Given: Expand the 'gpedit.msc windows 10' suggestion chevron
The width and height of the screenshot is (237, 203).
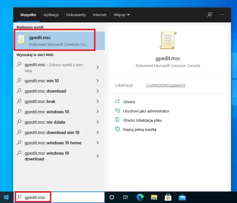Looking at the screenshot, I should pos(97,112).
